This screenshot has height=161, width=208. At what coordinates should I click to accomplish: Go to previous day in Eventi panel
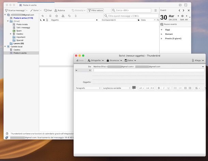pyautogui.click(x=179, y=10)
